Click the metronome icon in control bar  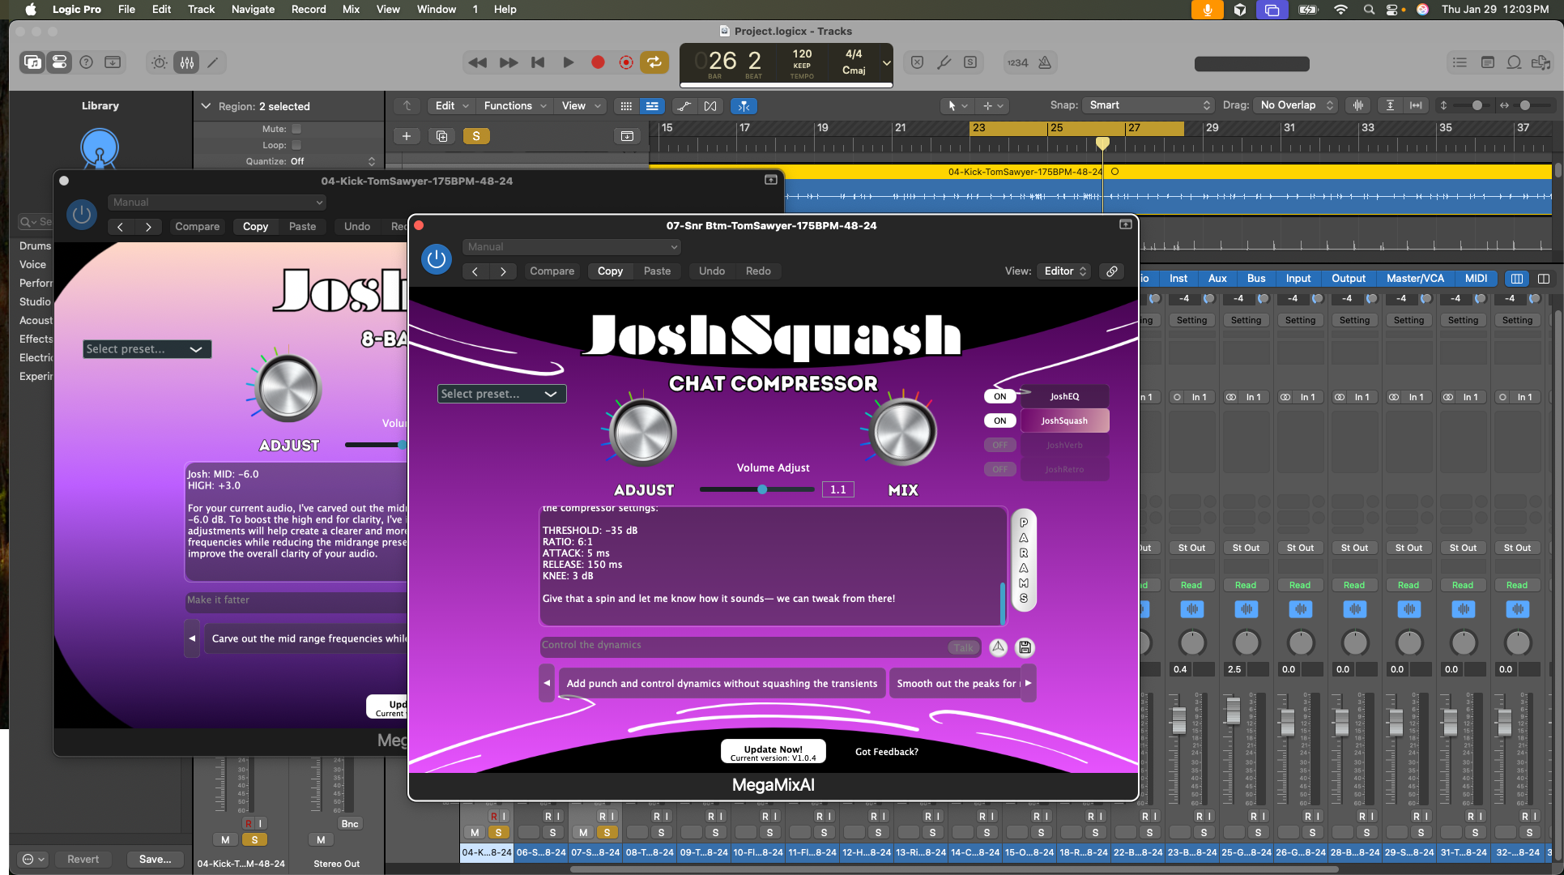1045,62
